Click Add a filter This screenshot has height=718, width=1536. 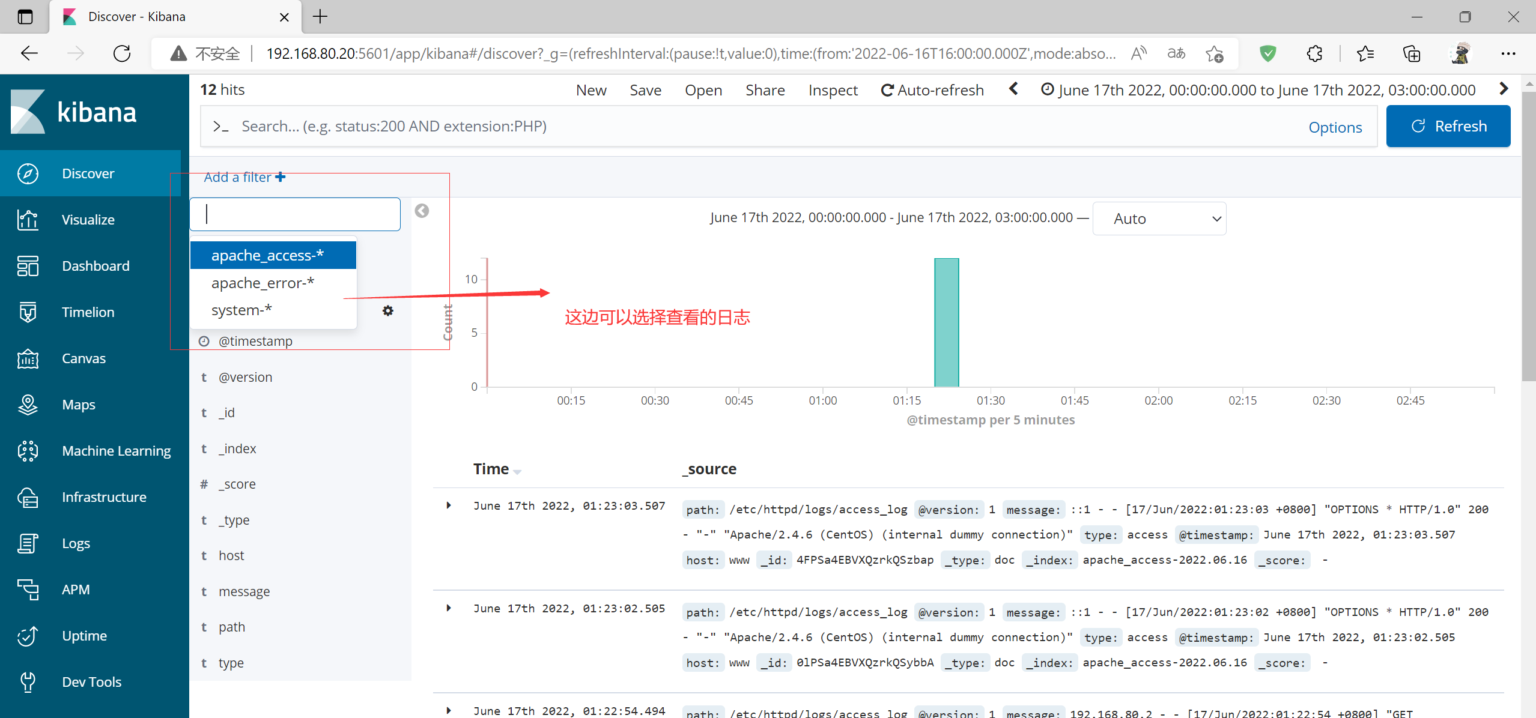click(244, 177)
